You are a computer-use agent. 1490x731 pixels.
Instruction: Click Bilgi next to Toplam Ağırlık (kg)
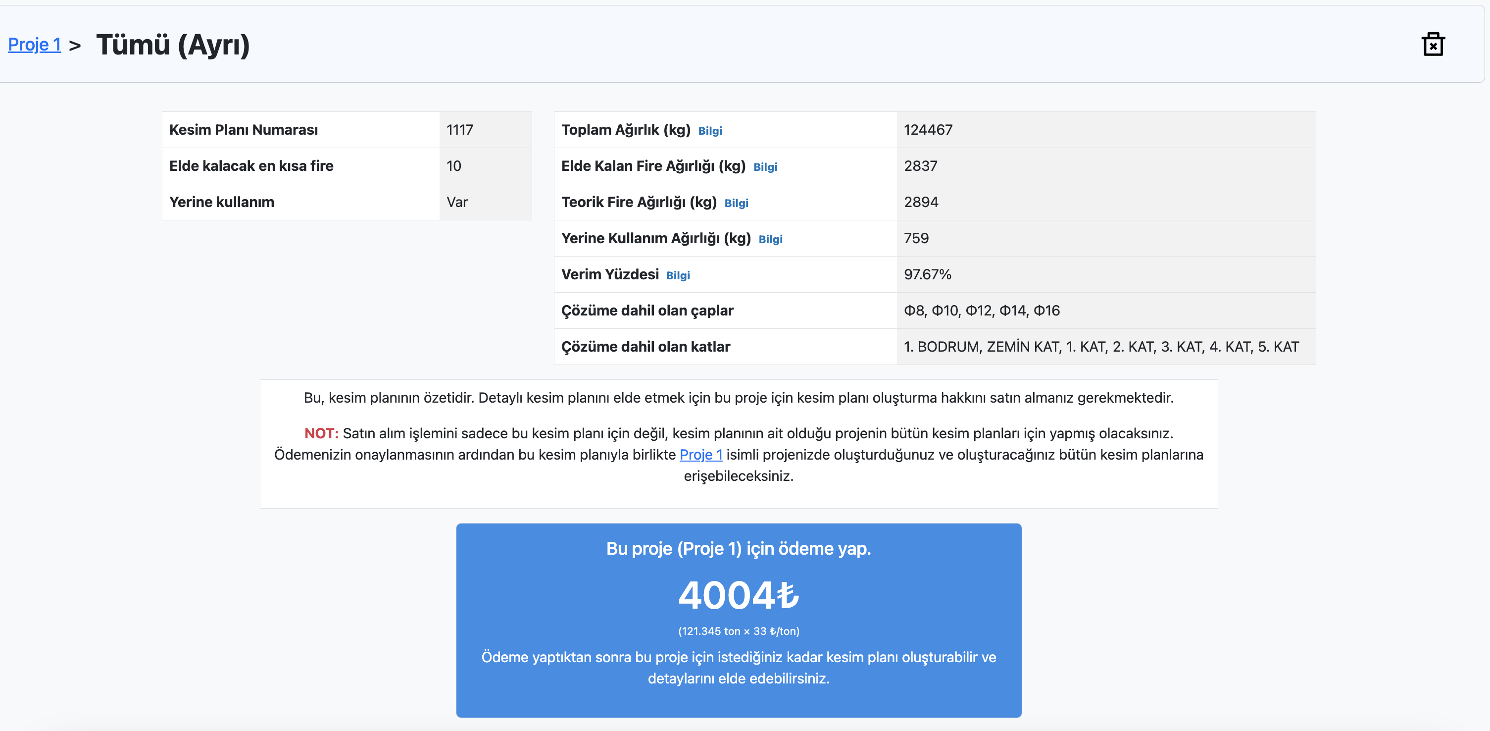(710, 131)
